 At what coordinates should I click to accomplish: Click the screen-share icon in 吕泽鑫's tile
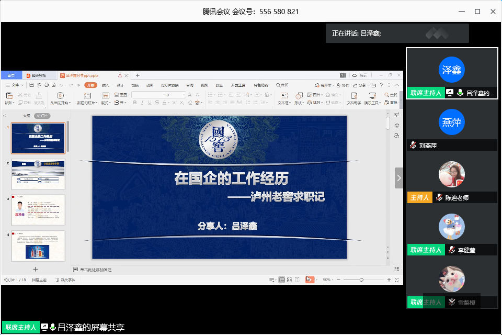pos(449,93)
